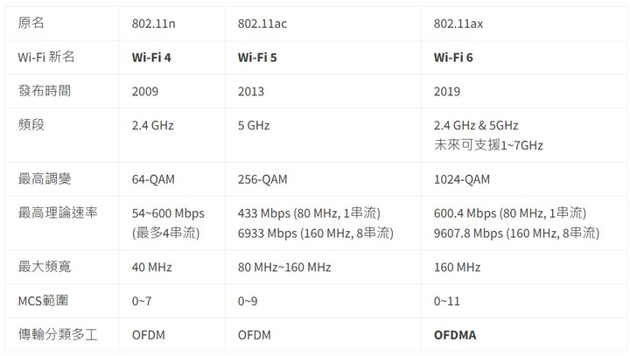Click the 頻段 row label
Screen dimensions: 630x356
31,124
